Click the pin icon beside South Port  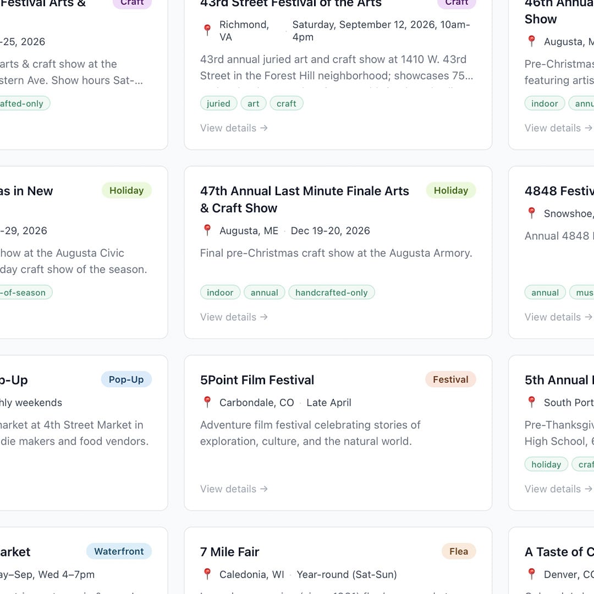531,402
